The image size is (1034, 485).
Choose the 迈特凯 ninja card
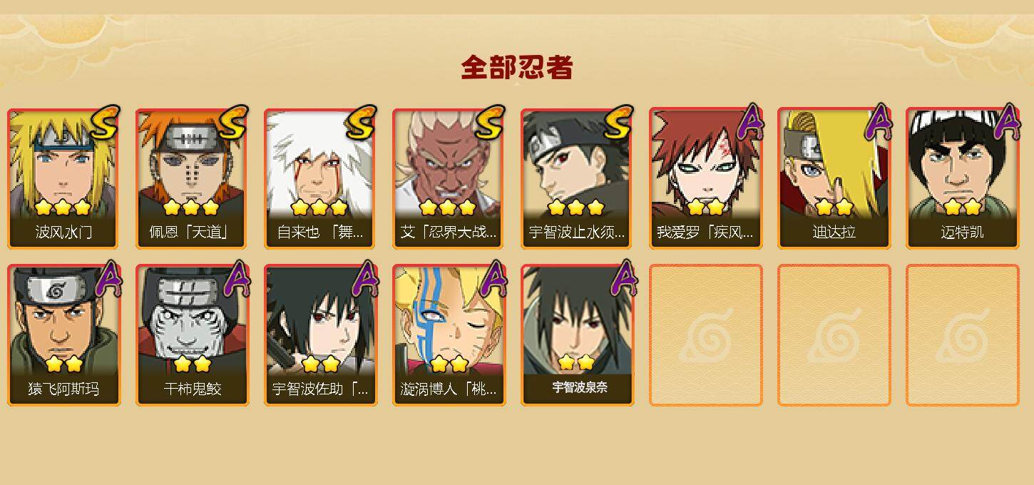963,178
